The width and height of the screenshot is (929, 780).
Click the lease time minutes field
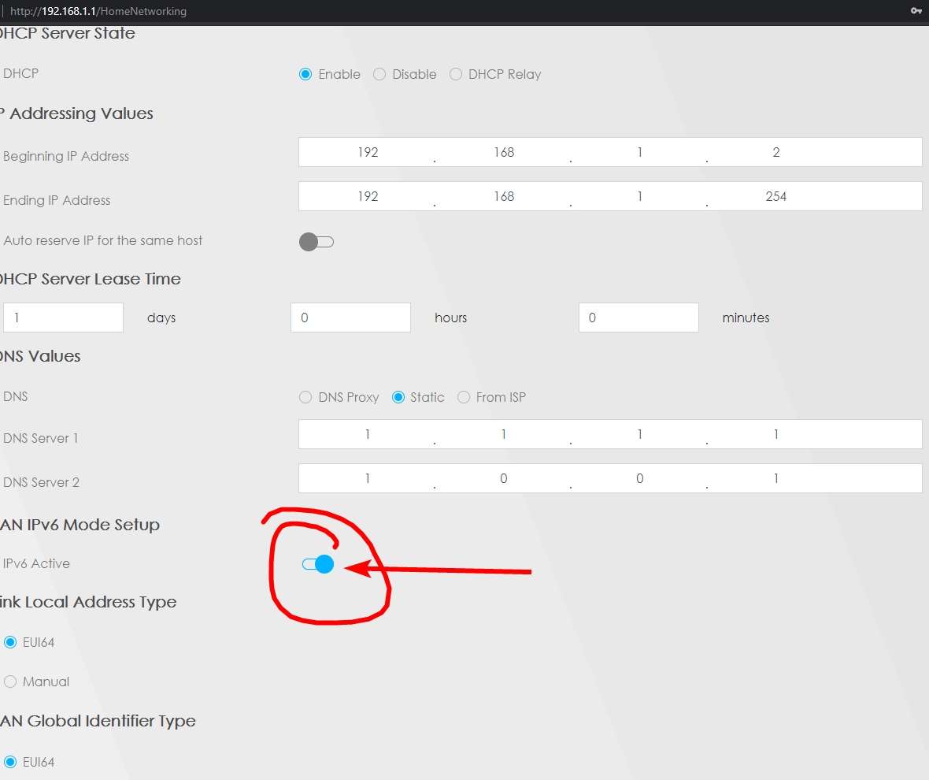pyautogui.click(x=638, y=318)
